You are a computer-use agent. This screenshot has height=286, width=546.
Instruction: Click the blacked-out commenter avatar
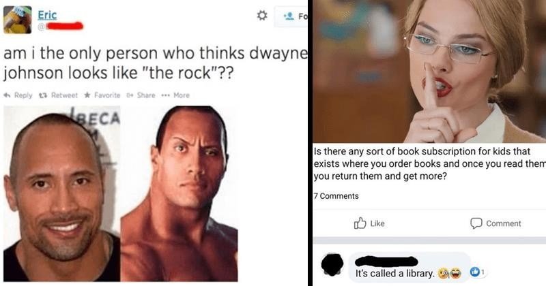tap(332, 264)
